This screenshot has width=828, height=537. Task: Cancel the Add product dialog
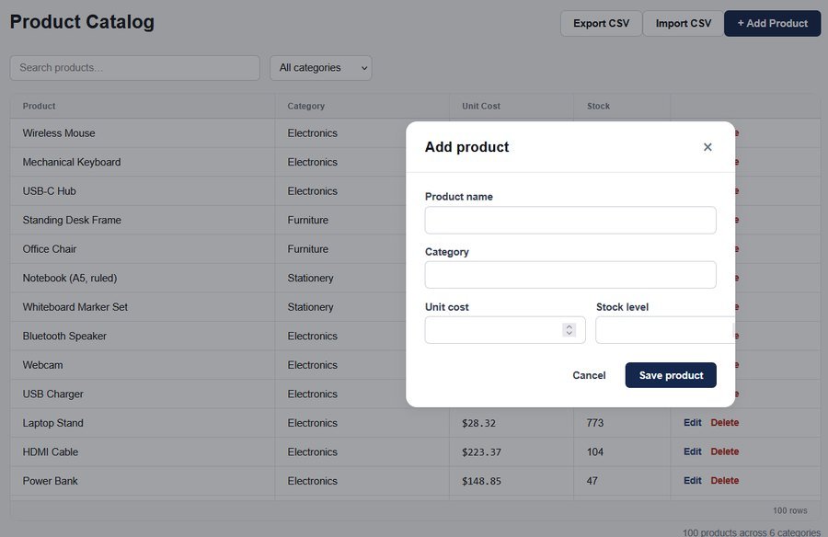[x=589, y=375]
